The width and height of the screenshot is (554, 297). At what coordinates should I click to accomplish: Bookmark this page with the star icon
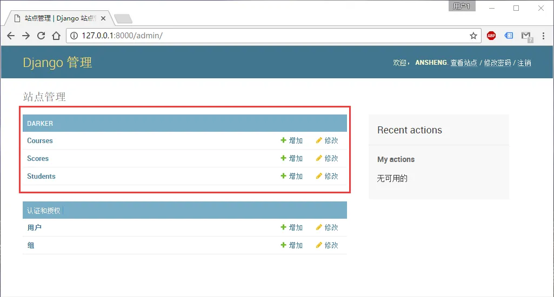click(x=473, y=36)
